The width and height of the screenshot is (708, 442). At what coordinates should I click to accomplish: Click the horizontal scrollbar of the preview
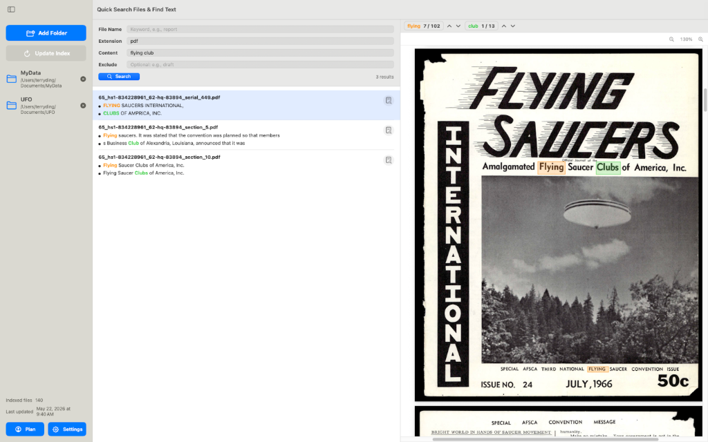coord(545,439)
